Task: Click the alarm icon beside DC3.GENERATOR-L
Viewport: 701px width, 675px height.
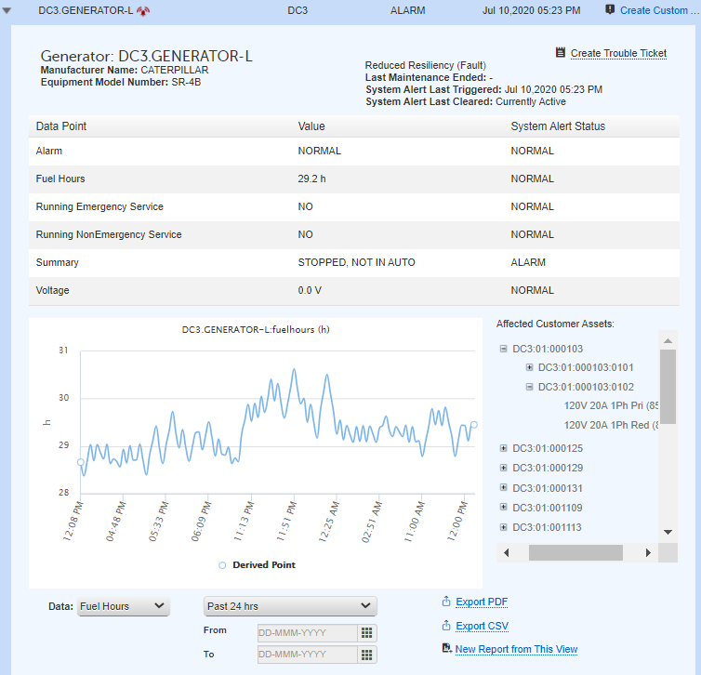Action: pos(143,11)
